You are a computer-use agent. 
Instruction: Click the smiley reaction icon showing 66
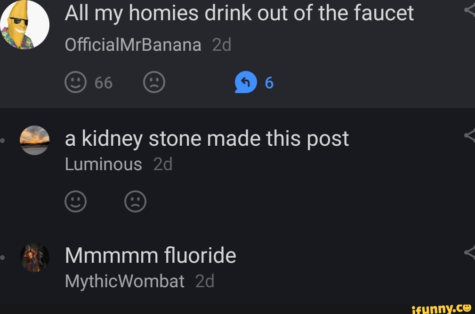(x=75, y=82)
